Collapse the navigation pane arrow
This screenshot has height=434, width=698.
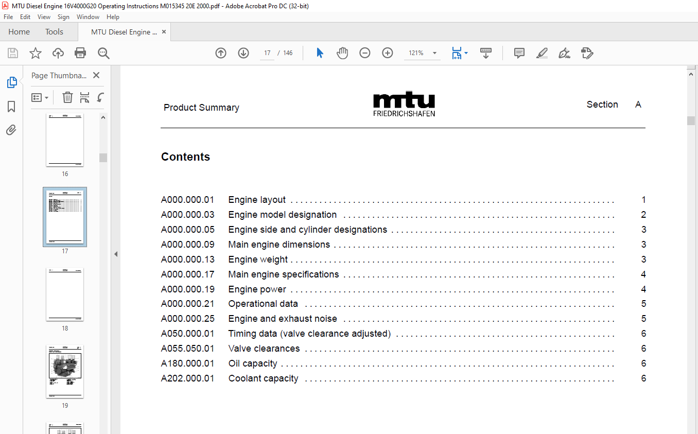[x=116, y=254]
